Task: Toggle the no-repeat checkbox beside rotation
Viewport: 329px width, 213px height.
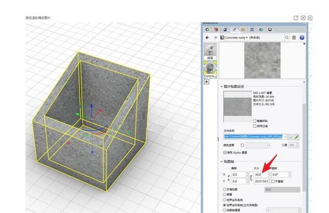Action: 273,181
